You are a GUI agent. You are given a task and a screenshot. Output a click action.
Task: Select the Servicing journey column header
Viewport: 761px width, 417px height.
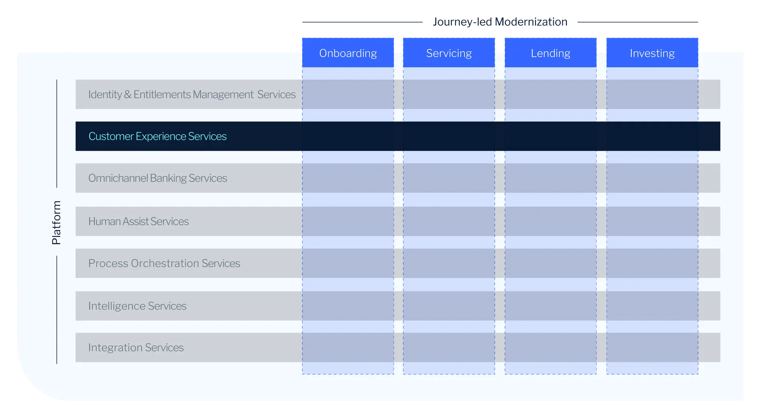click(x=449, y=53)
